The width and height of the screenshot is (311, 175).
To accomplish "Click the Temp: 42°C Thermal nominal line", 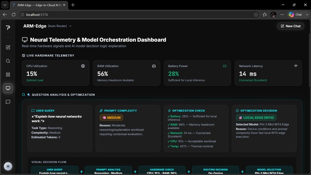I will [190, 146].
